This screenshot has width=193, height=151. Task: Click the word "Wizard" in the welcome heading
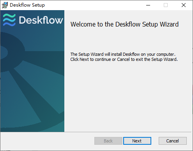click(x=169, y=24)
